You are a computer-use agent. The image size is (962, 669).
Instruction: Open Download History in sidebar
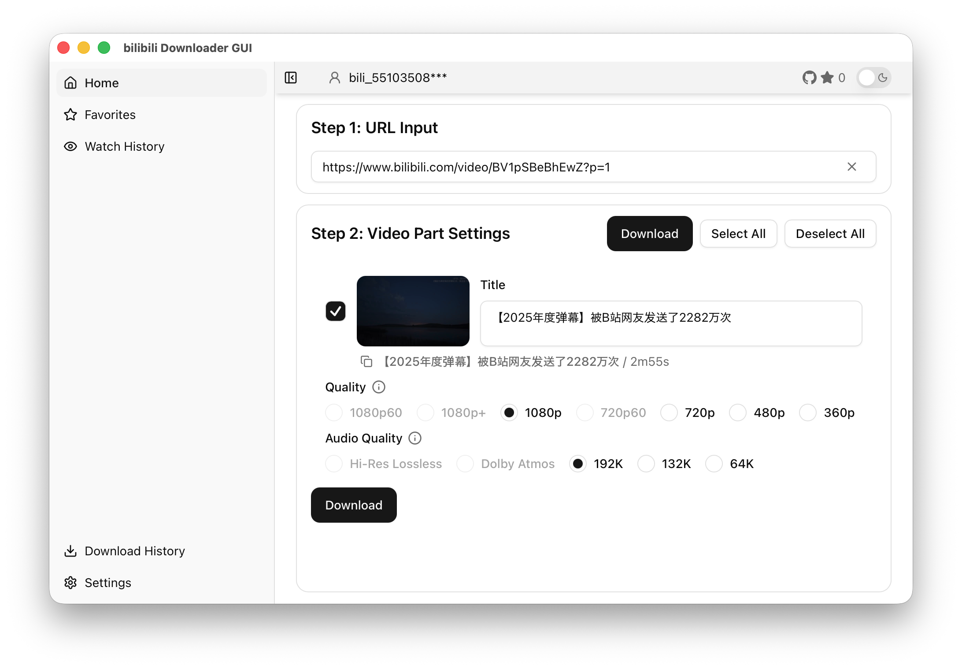162,551
